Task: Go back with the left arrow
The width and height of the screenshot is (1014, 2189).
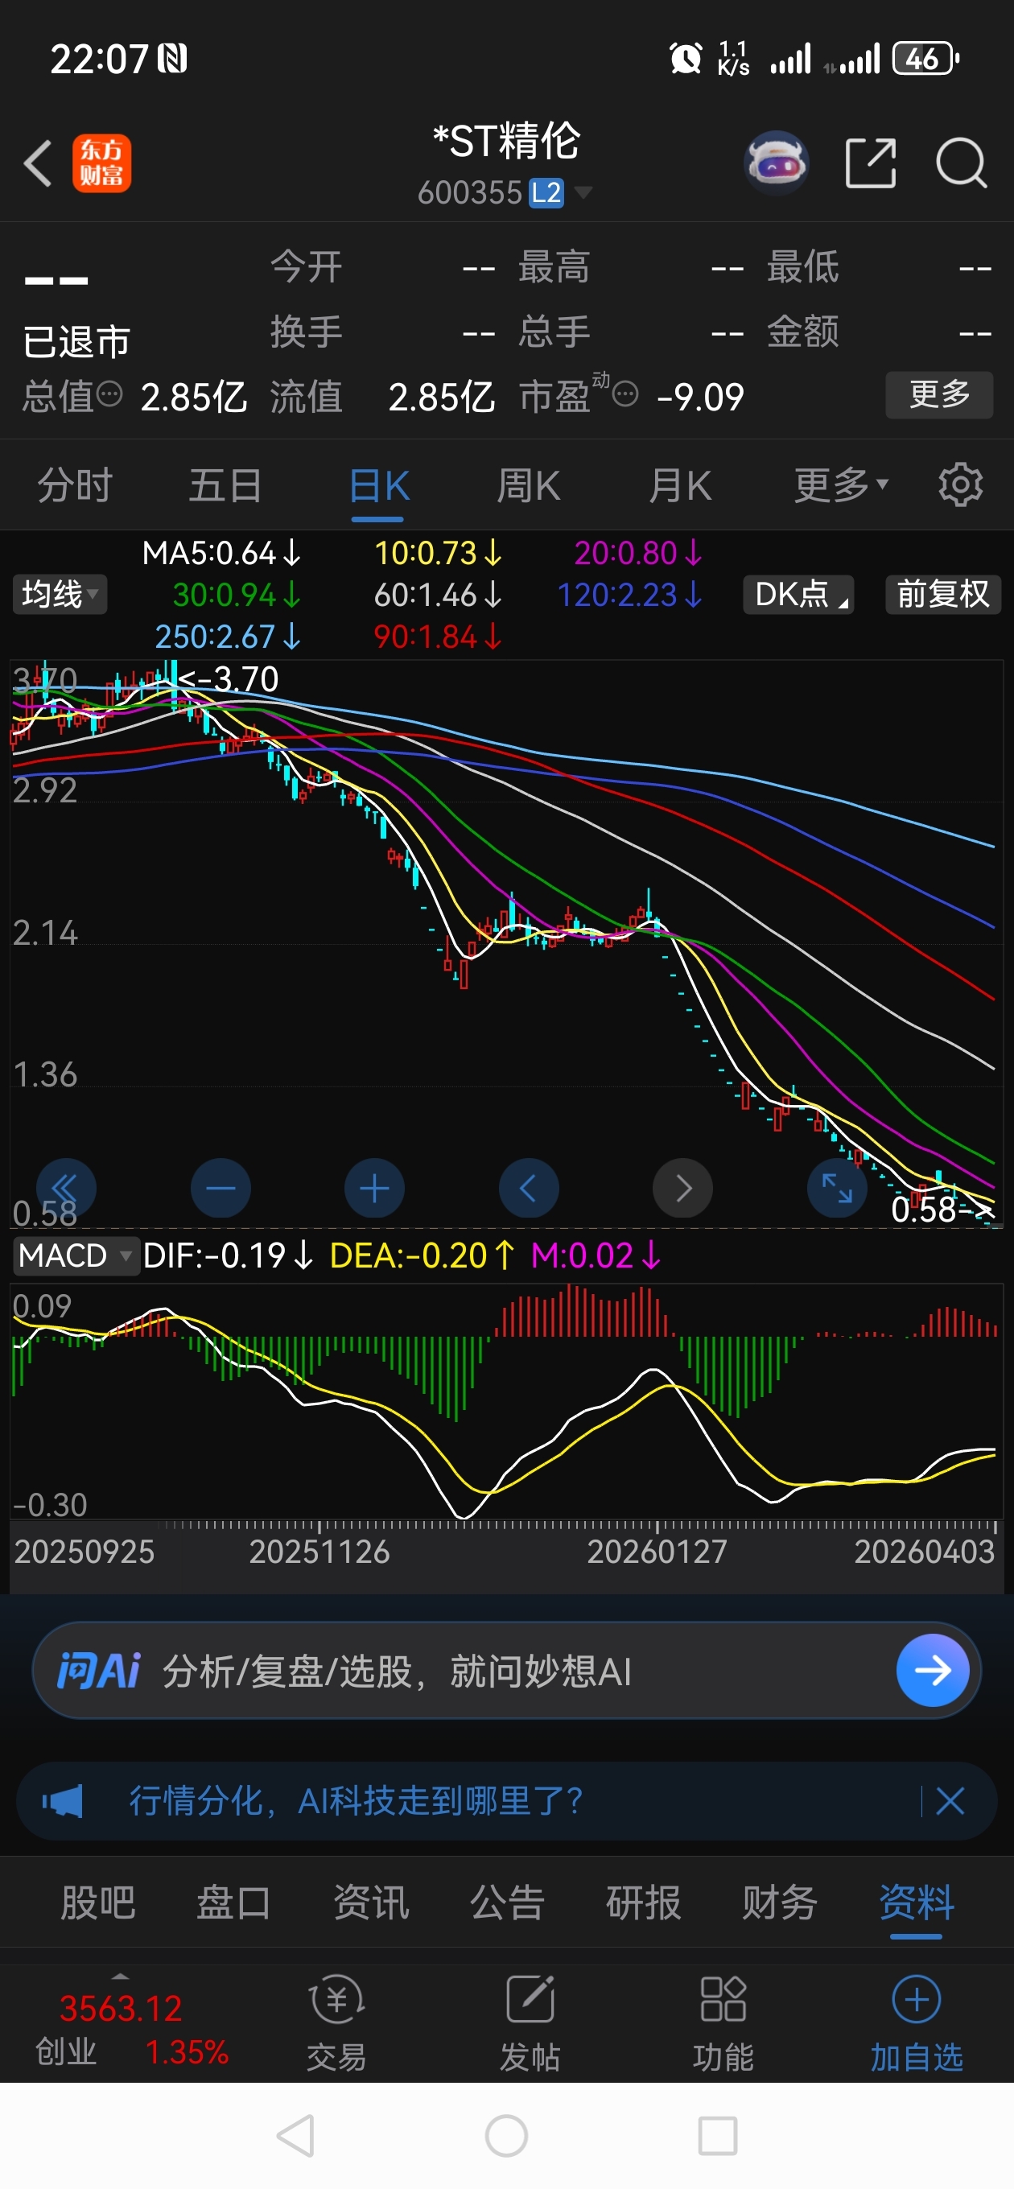Action: point(37,163)
